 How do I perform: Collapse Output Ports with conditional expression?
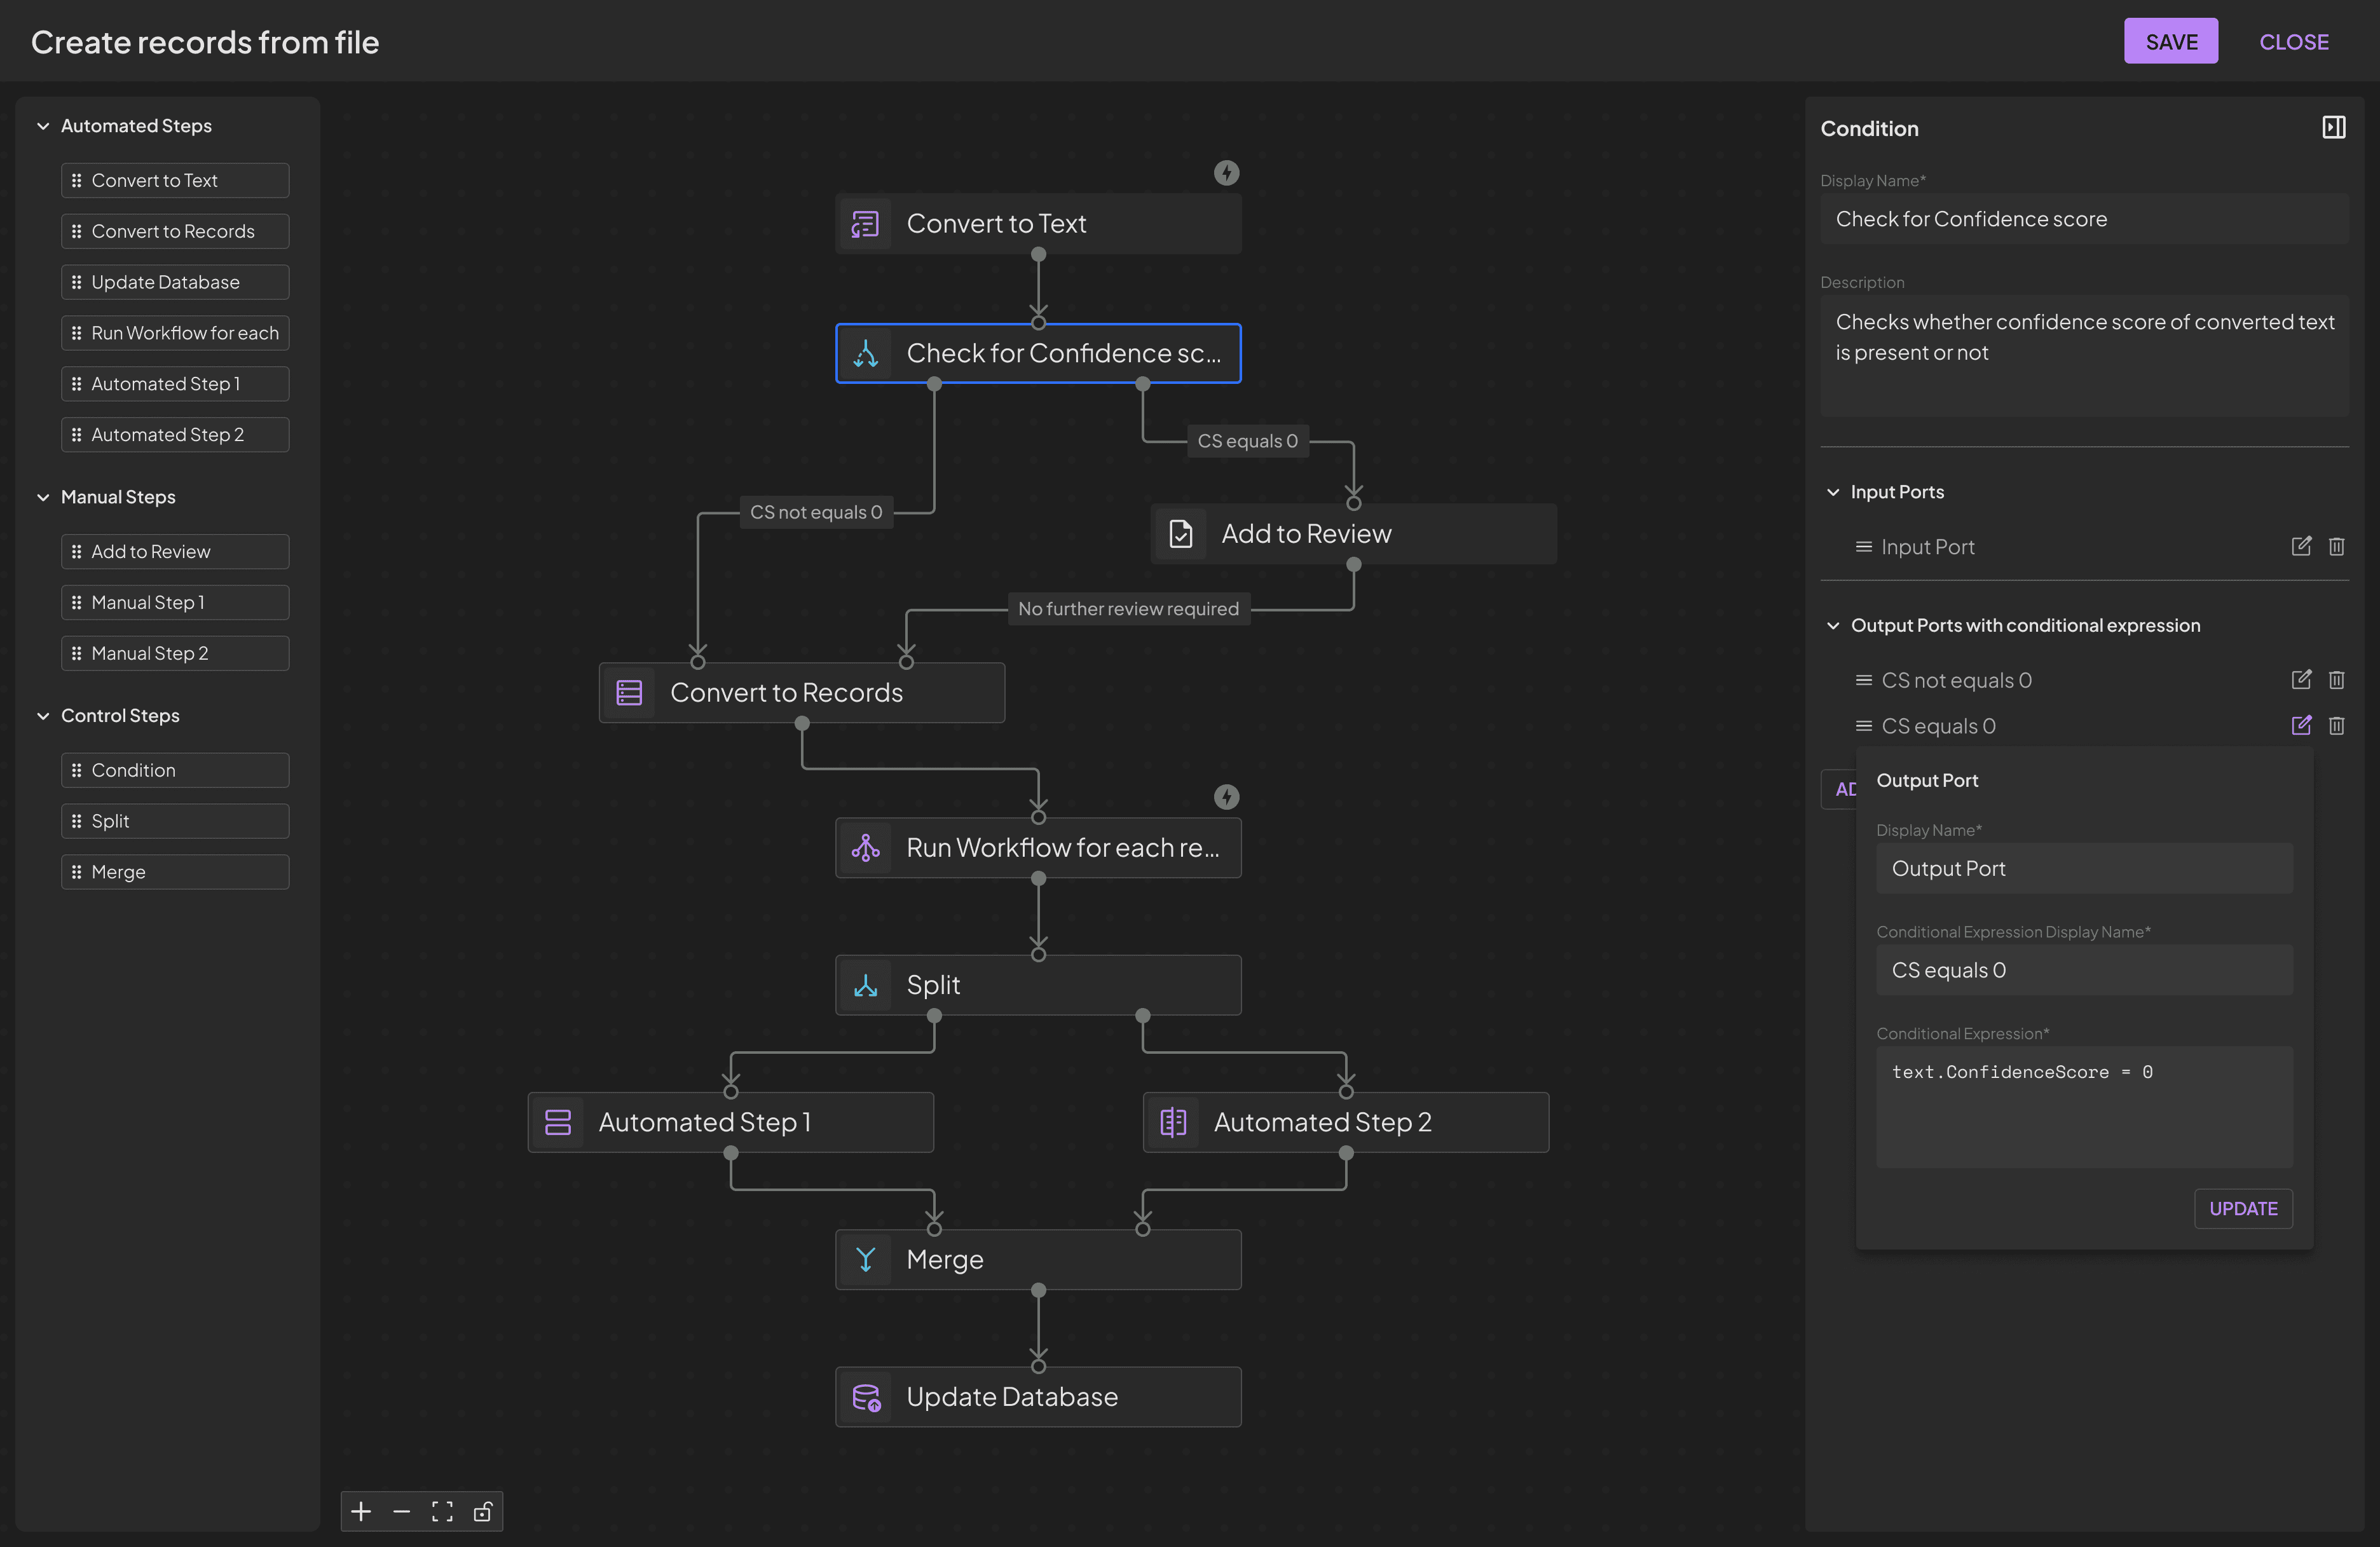click(1834, 625)
